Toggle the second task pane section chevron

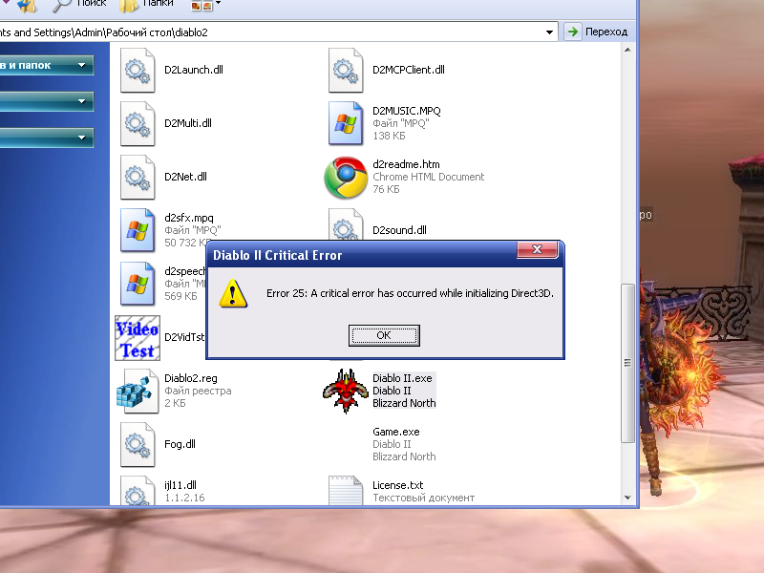(x=82, y=101)
